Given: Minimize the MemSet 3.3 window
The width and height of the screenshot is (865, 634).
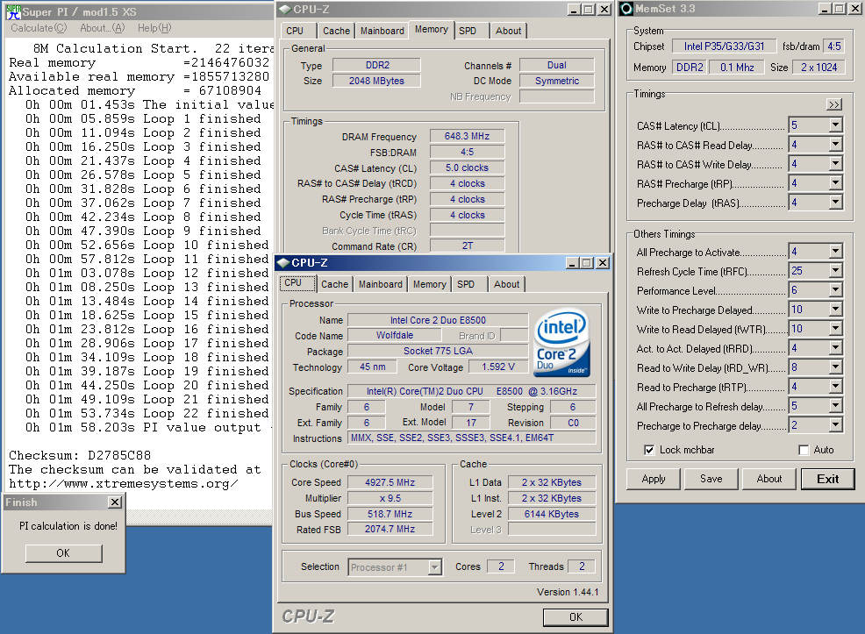Looking at the screenshot, I should 826,9.
